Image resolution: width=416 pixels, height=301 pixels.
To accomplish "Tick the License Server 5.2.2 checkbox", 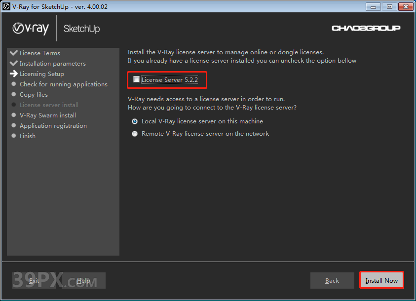I will click(x=136, y=79).
